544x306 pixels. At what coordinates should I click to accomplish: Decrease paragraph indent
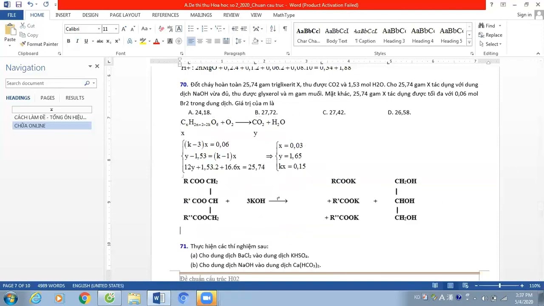[235, 29]
